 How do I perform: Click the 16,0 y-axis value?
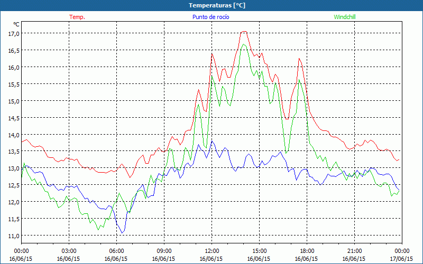tap(15, 68)
